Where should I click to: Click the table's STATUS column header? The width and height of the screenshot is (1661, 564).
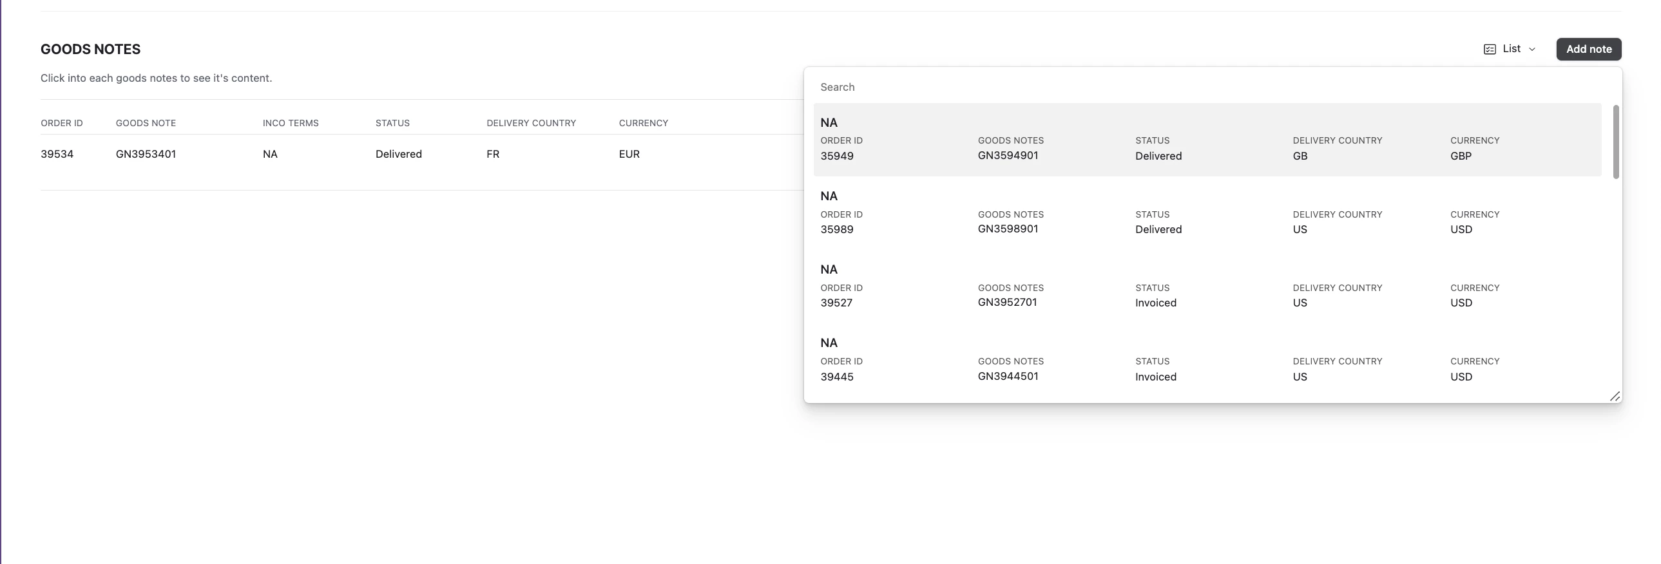tap(392, 123)
